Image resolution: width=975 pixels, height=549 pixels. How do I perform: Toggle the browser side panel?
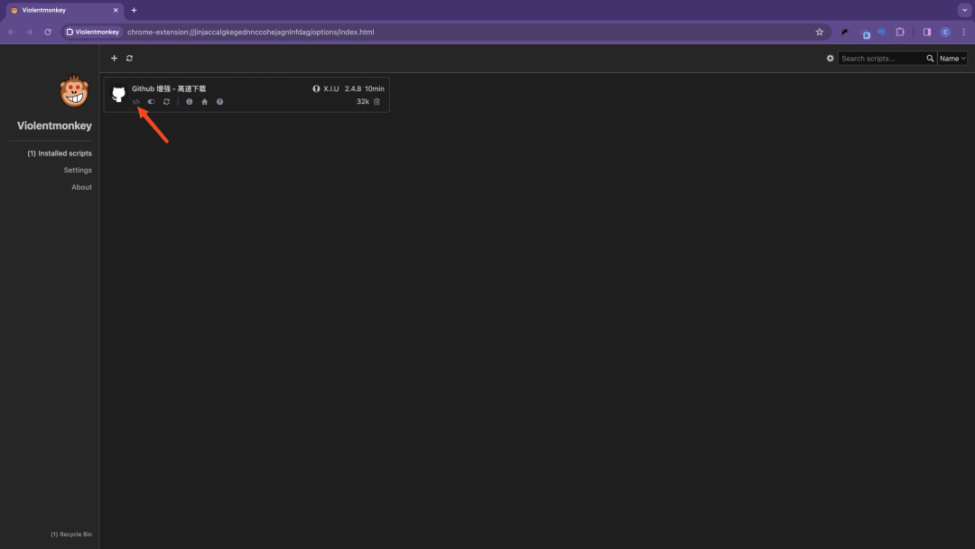pyautogui.click(x=927, y=33)
